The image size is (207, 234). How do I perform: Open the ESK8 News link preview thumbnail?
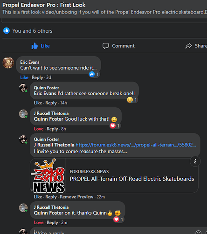48,176
